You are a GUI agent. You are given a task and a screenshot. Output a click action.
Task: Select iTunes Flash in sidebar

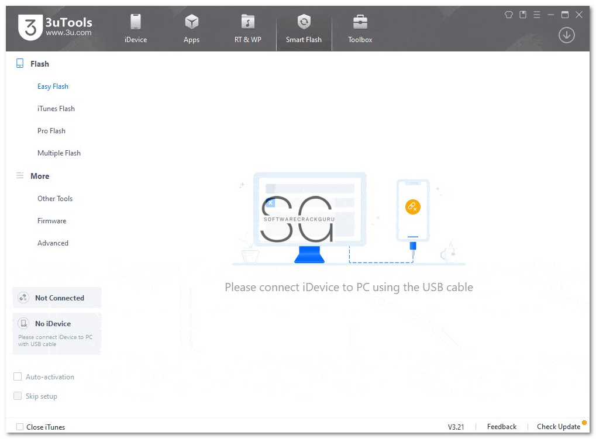click(56, 109)
